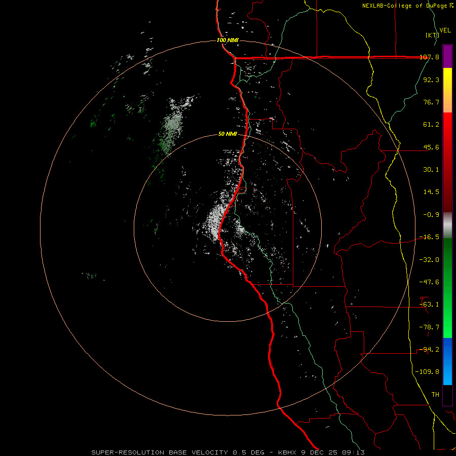Click the 14.5 velocity legend value

point(431,192)
